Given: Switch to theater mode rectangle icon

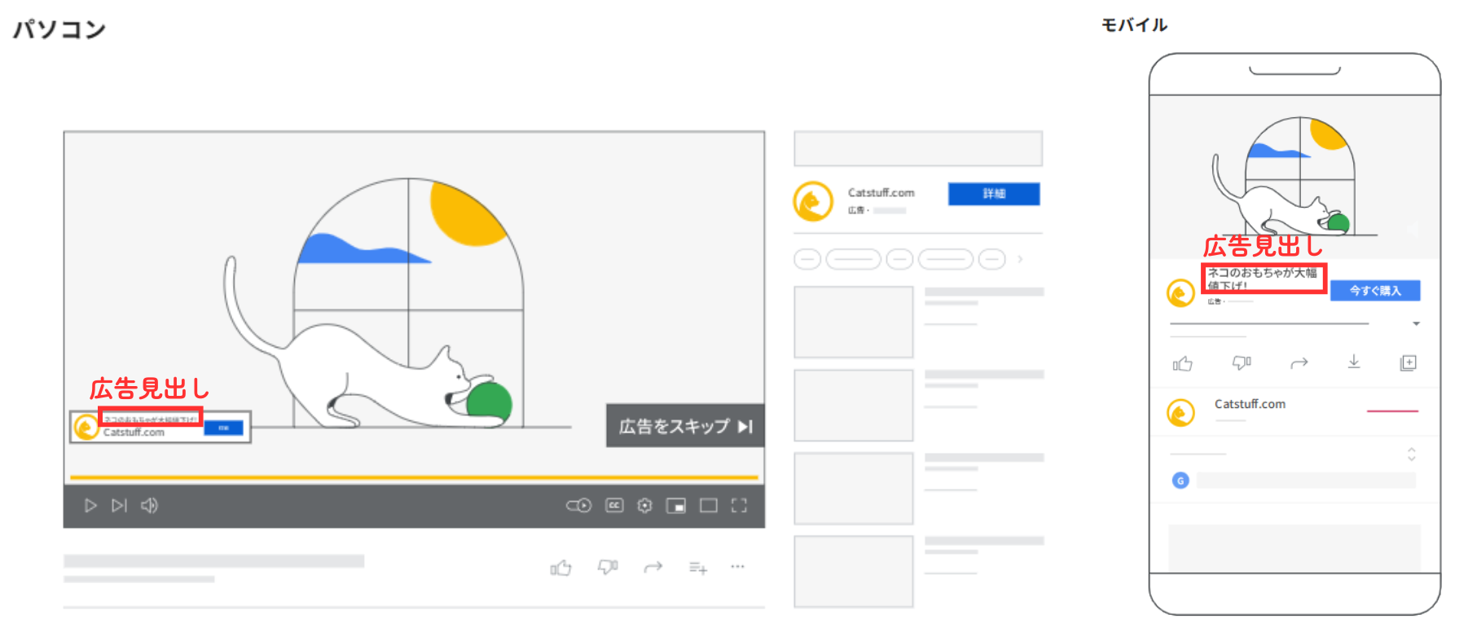Looking at the screenshot, I should tap(709, 506).
